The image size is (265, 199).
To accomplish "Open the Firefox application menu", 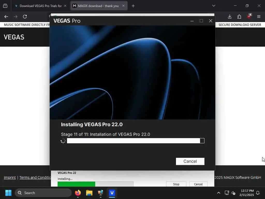I will (259, 17).
